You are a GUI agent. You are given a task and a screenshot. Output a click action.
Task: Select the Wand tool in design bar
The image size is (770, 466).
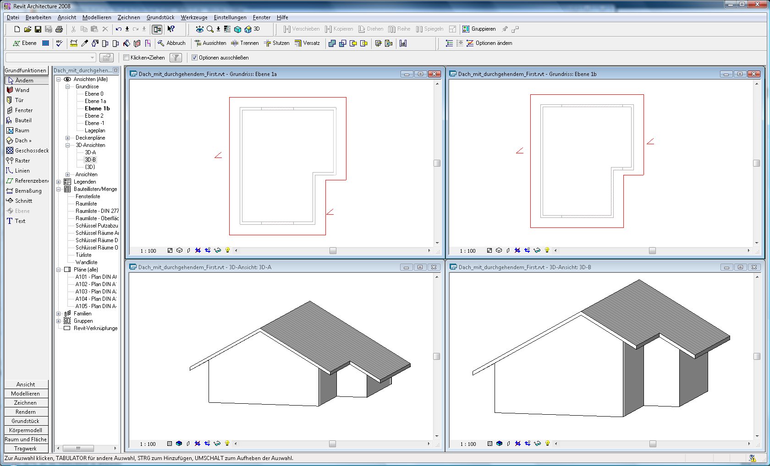click(18, 90)
